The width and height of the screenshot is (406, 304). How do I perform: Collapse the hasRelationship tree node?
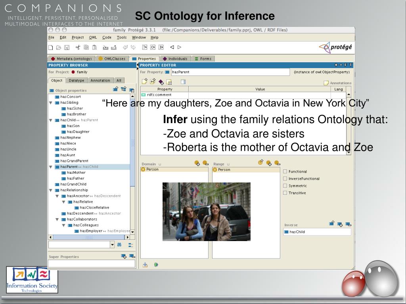(51, 190)
